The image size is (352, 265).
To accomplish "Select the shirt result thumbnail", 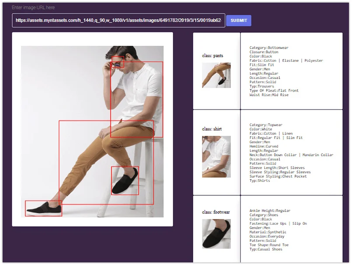I will pyautogui.click(x=216, y=156).
